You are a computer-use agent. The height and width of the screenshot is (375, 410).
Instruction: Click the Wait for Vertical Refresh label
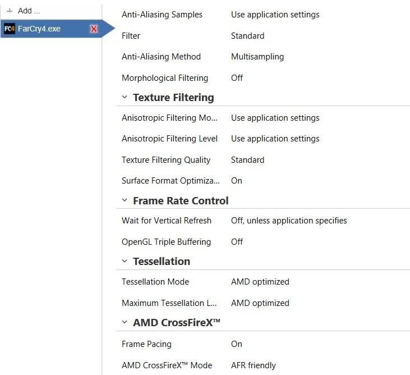(x=167, y=221)
